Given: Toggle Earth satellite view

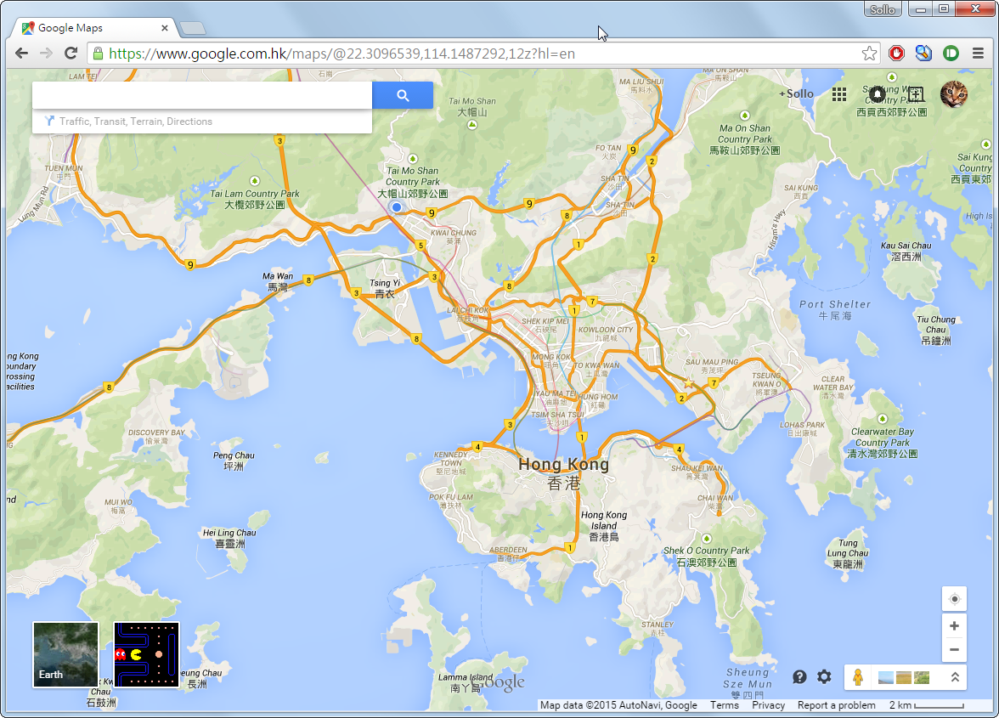Looking at the screenshot, I should coord(65,654).
